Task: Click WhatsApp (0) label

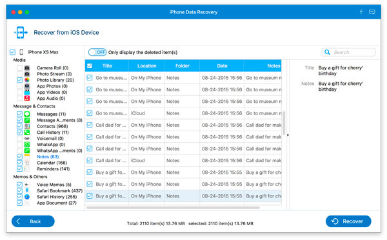Action: (51, 145)
